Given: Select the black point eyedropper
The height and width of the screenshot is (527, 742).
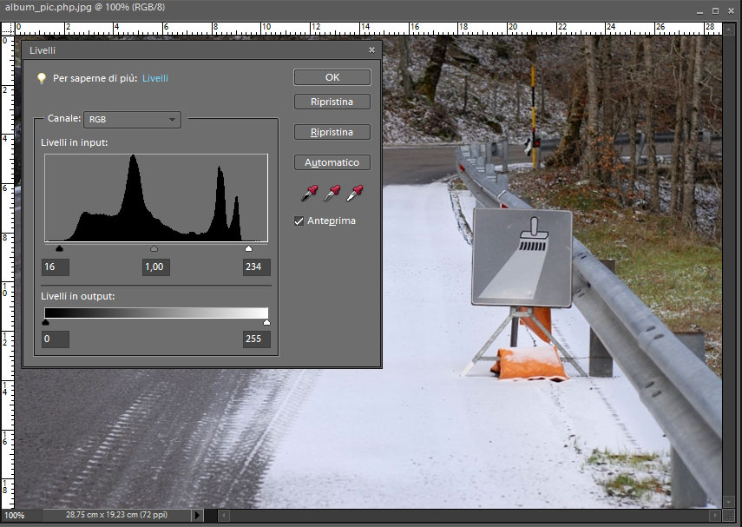Looking at the screenshot, I should (x=311, y=193).
